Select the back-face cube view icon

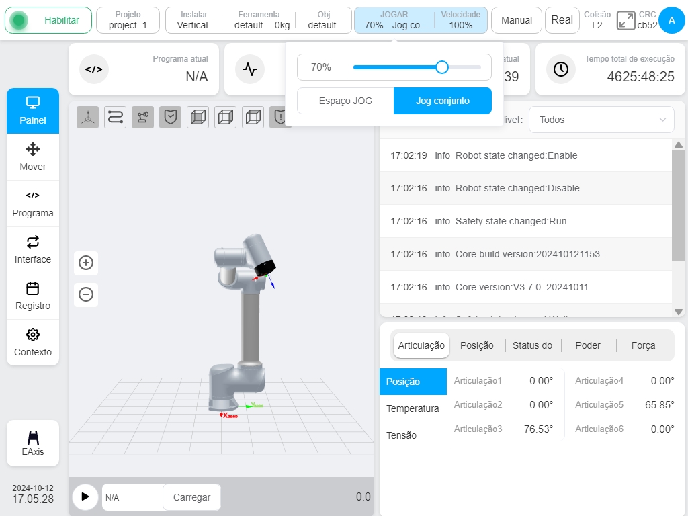[x=253, y=117]
